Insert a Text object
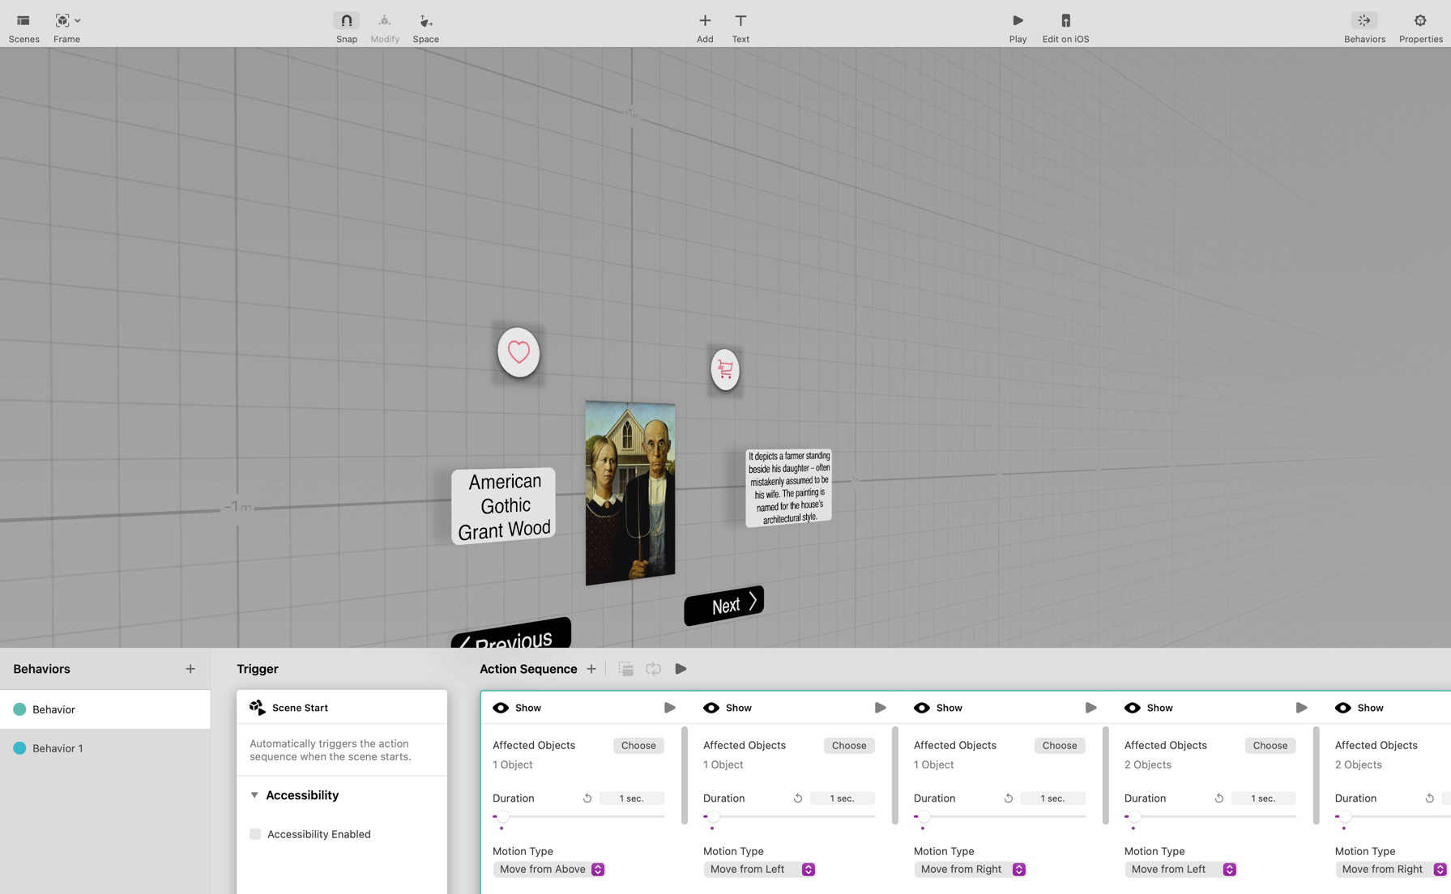 pos(740,28)
